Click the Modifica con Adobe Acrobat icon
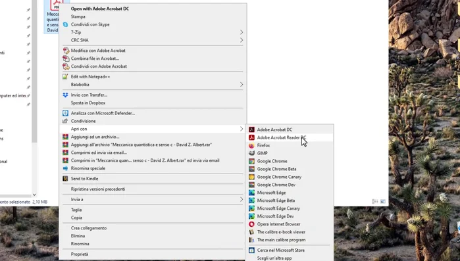The image size is (460, 261). 66,51
